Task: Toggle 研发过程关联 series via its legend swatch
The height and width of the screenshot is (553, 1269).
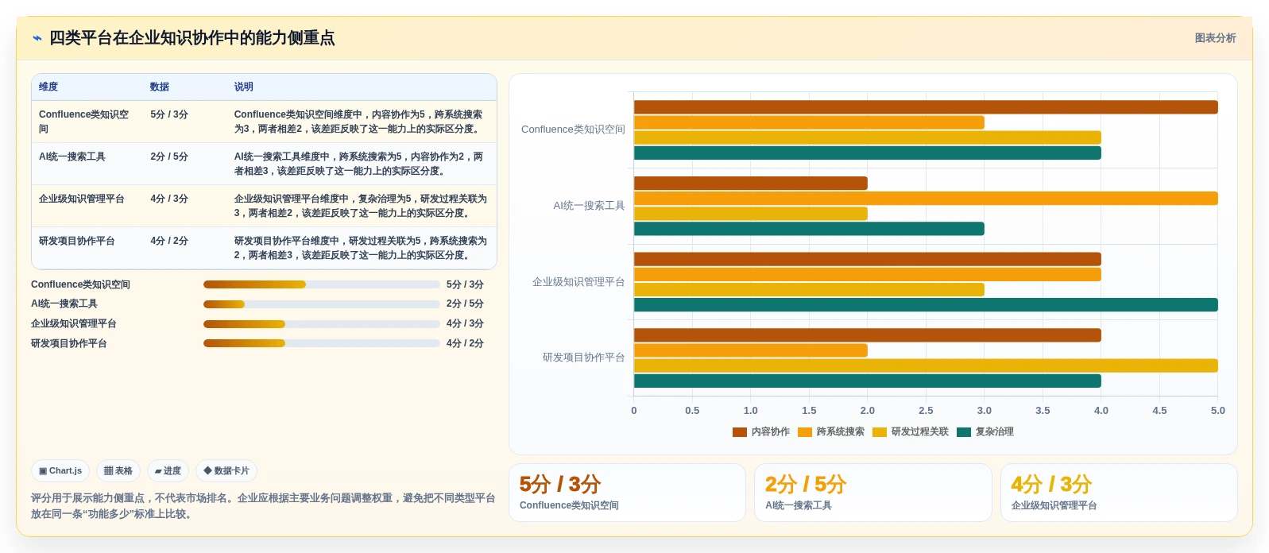Action: tap(880, 432)
